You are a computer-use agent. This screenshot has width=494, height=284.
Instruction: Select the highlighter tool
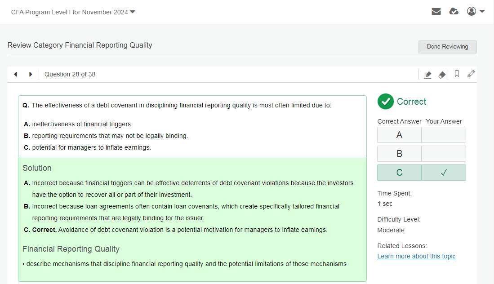pos(428,75)
